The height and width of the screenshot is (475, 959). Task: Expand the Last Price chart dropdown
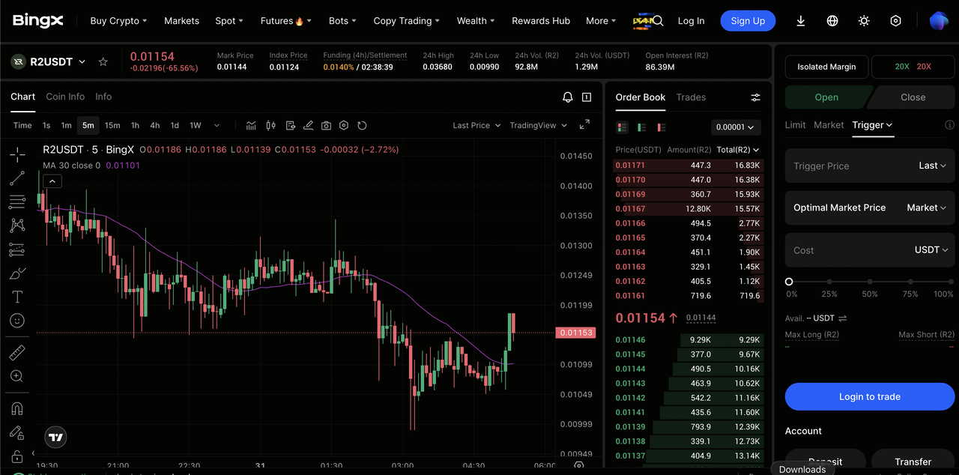pyautogui.click(x=477, y=125)
